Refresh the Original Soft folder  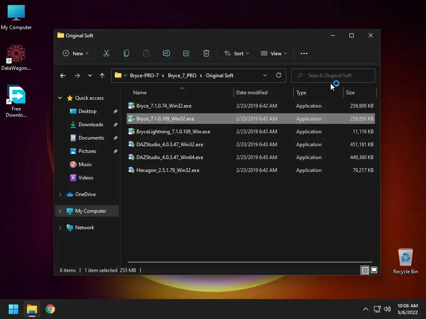tap(279, 76)
